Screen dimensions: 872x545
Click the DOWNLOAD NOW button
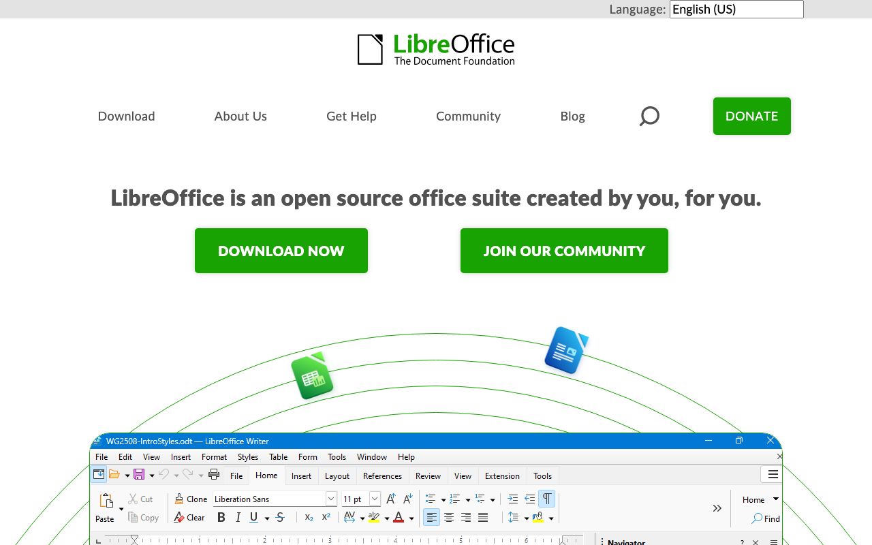click(281, 251)
